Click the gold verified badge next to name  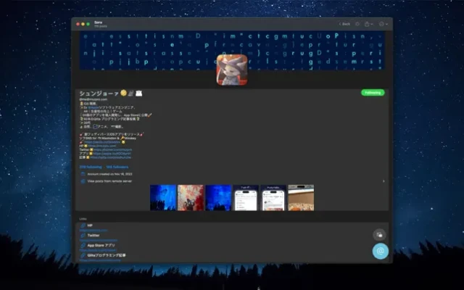(124, 93)
